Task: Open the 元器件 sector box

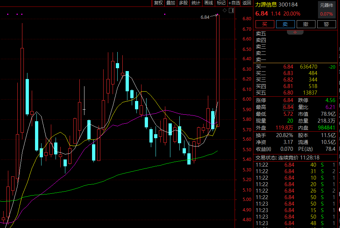Action: [326, 10]
